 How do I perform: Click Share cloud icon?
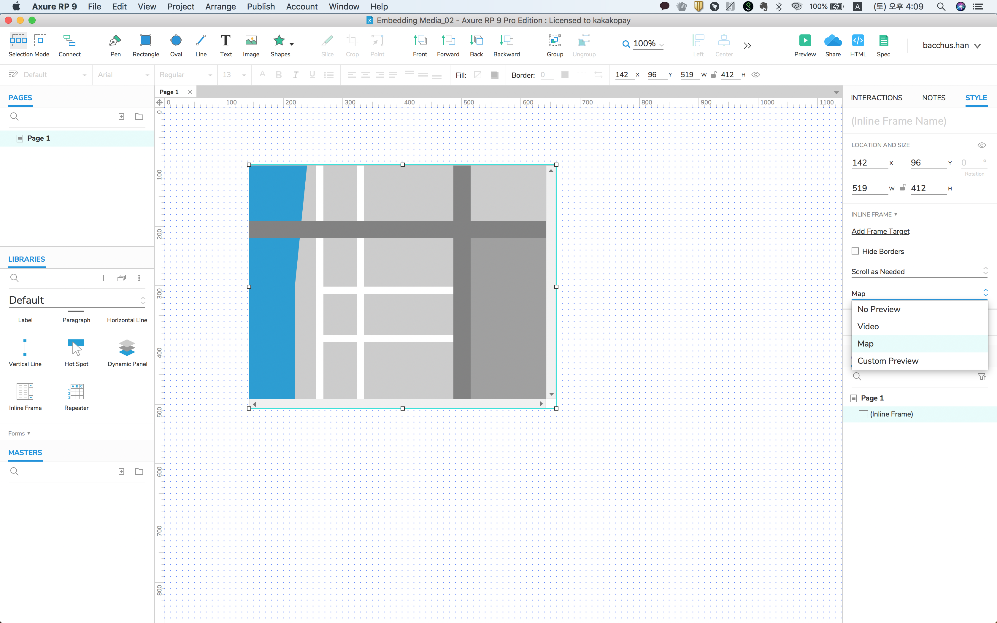(x=833, y=41)
